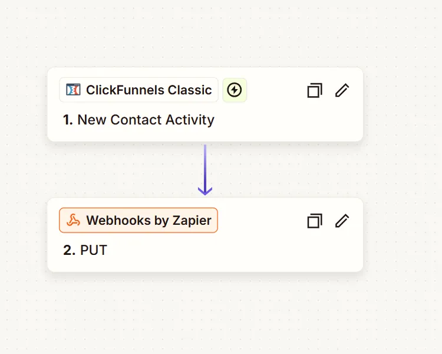Click the Webhooks by Zapier logo icon
The width and height of the screenshot is (442, 354).
pyautogui.click(x=73, y=221)
